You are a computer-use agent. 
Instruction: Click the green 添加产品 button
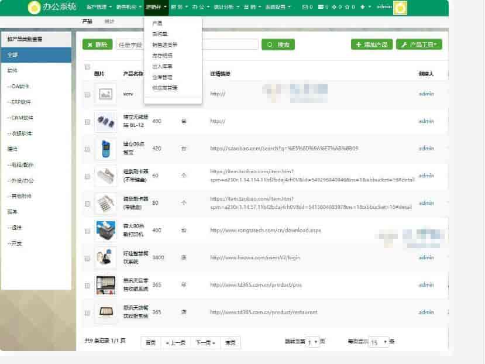point(372,44)
